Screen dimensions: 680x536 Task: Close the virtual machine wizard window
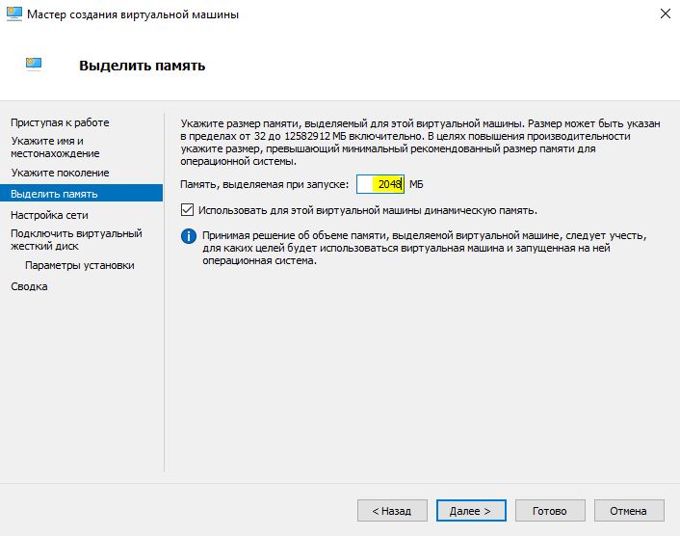(x=666, y=13)
